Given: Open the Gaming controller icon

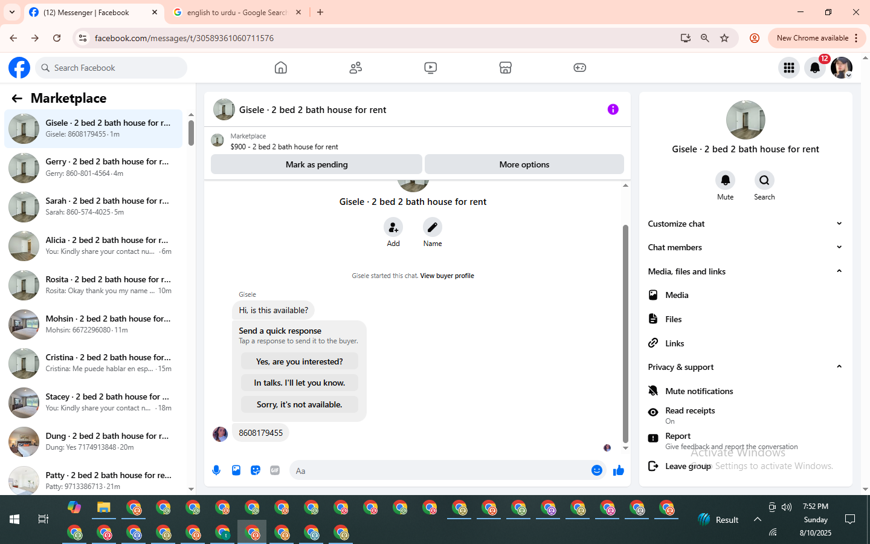Looking at the screenshot, I should pos(580,68).
